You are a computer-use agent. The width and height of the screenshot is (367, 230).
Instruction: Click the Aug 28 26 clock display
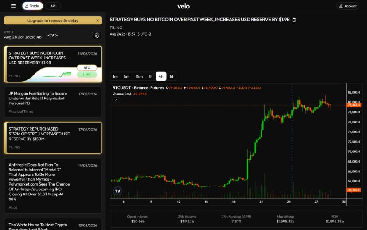23,37
